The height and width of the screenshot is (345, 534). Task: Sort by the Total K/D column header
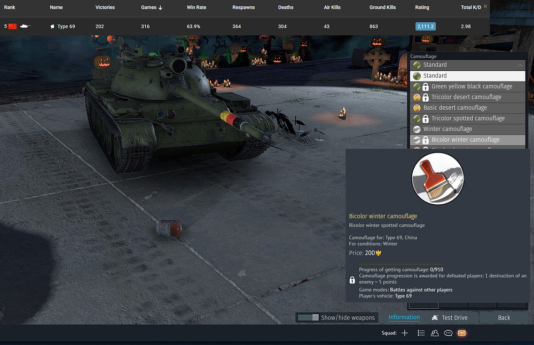[x=471, y=7]
